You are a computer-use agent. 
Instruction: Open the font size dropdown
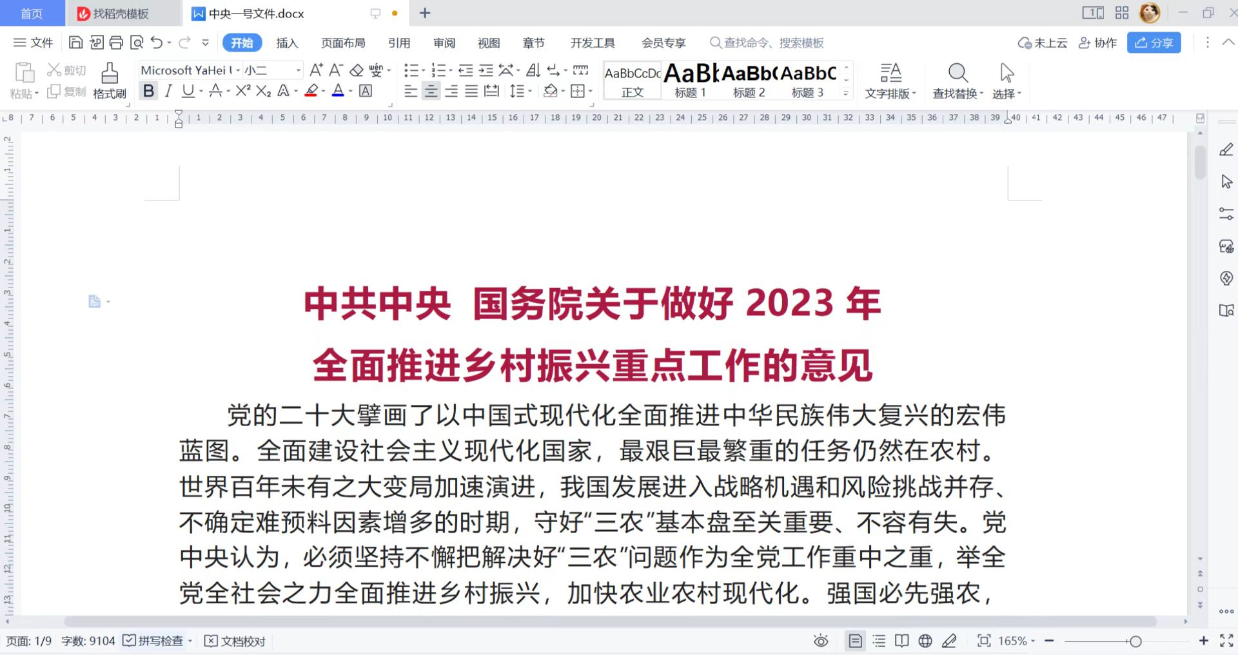[298, 70]
